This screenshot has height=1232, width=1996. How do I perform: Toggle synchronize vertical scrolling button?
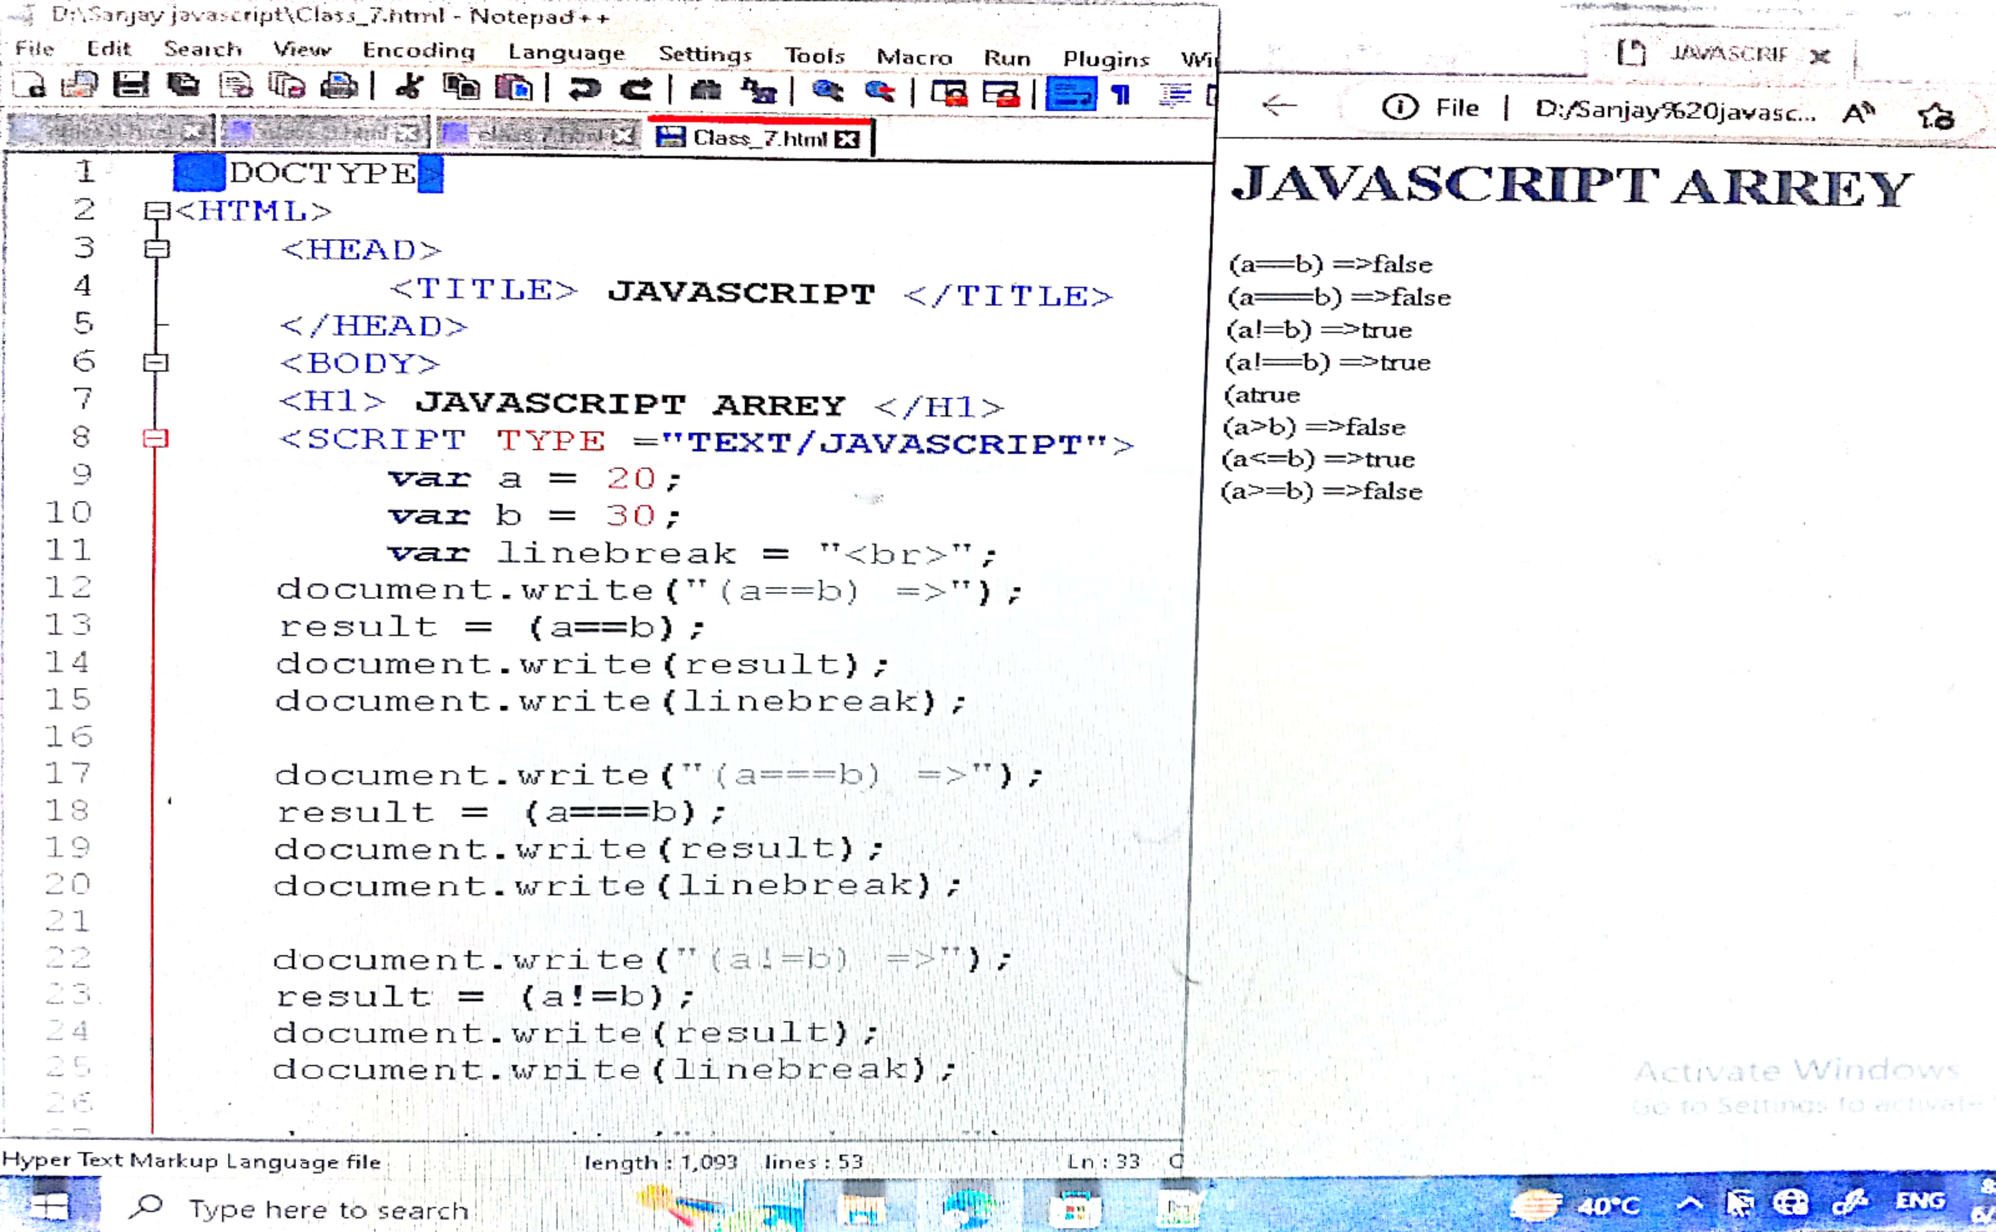click(949, 93)
